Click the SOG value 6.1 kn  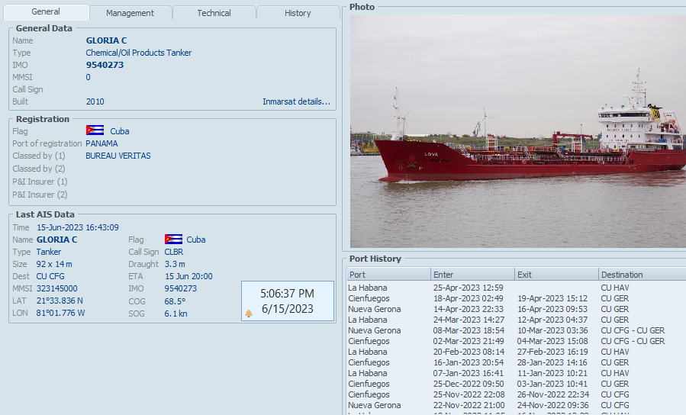(x=176, y=314)
